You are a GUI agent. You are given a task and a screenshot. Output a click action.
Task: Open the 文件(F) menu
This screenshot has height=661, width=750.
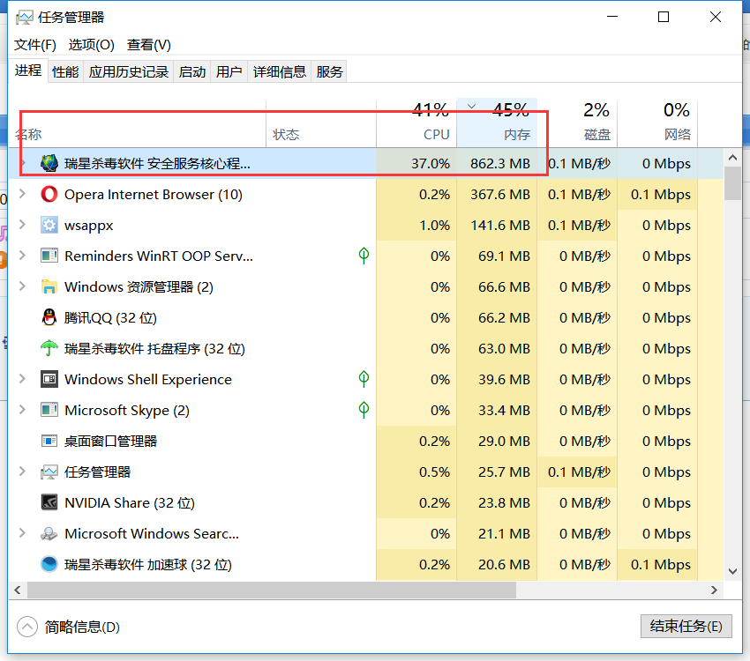(x=35, y=45)
